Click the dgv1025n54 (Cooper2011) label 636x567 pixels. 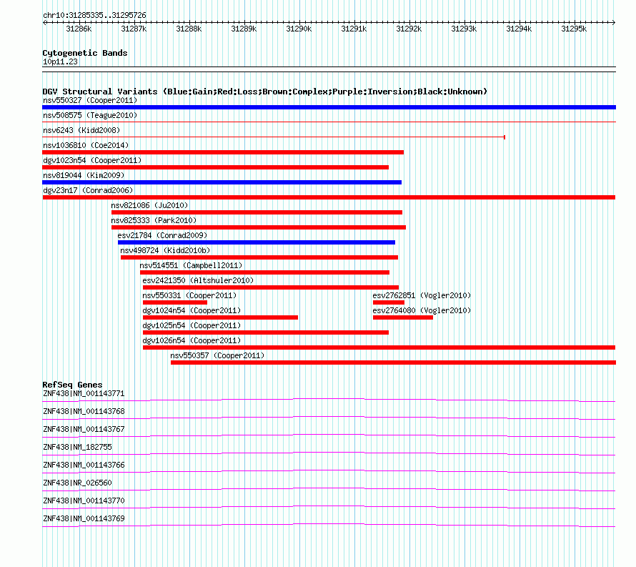[x=192, y=325]
